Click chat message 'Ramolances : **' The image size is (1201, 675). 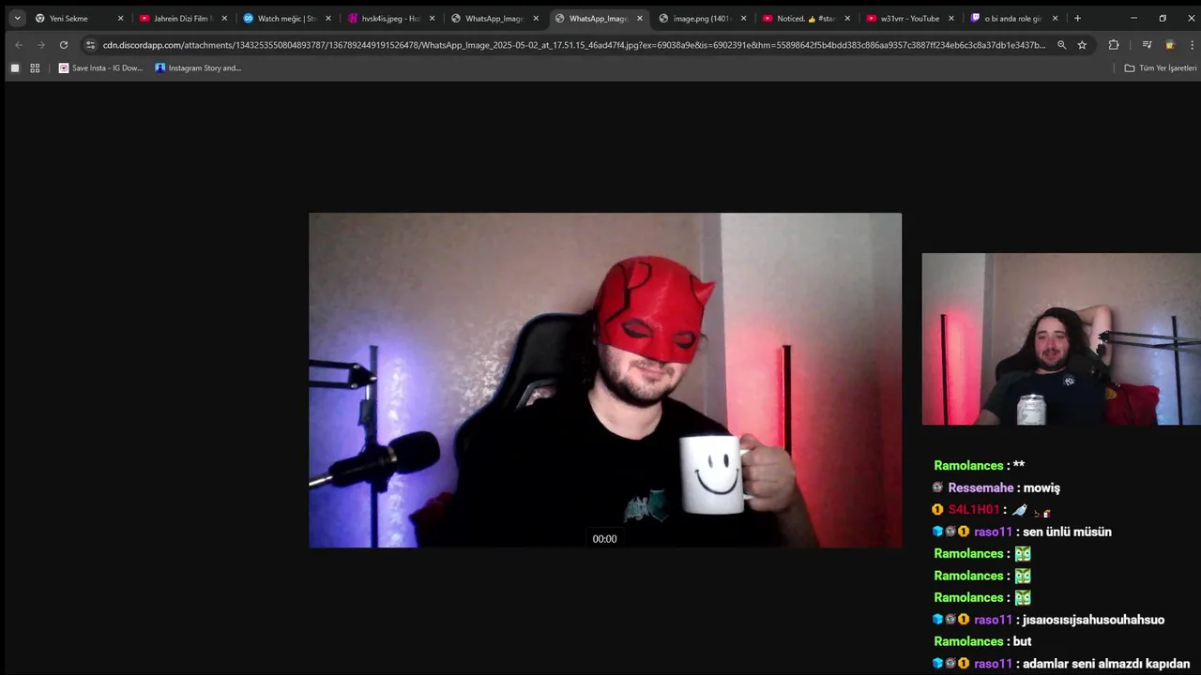point(979,465)
